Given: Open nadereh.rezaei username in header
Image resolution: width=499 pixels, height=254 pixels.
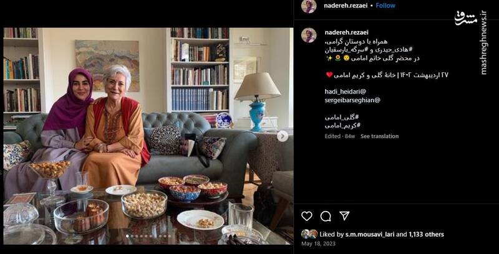Looking at the screenshot, I should pos(346,6).
